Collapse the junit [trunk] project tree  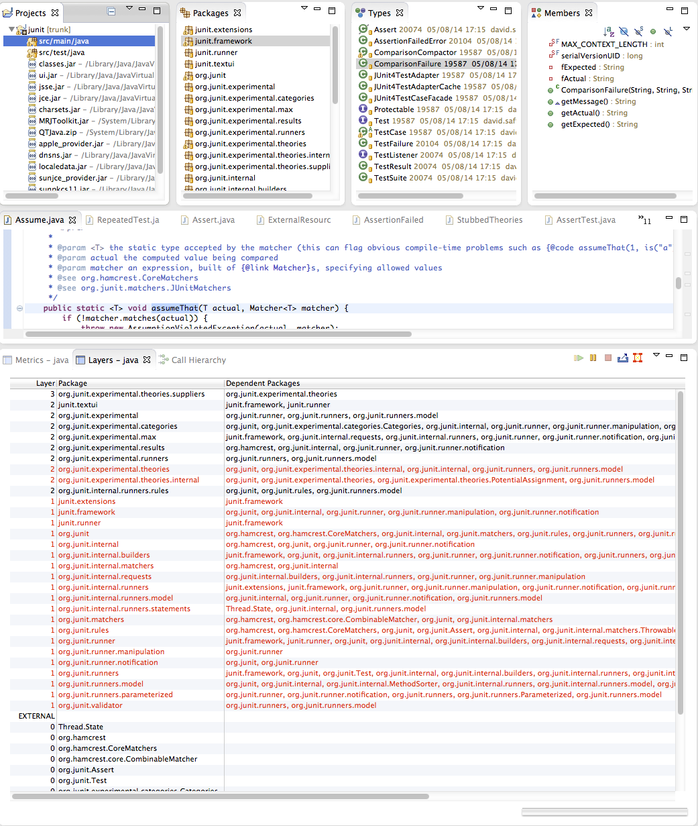pos(11,30)
